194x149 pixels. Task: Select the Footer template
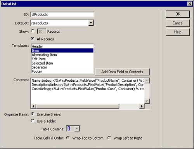62,72
